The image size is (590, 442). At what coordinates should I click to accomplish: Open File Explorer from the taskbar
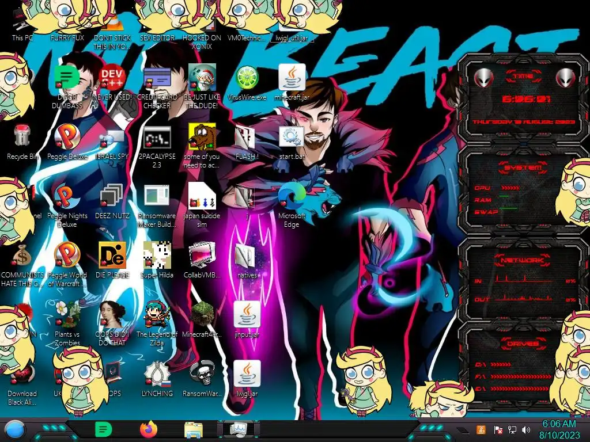coord(194,430)
